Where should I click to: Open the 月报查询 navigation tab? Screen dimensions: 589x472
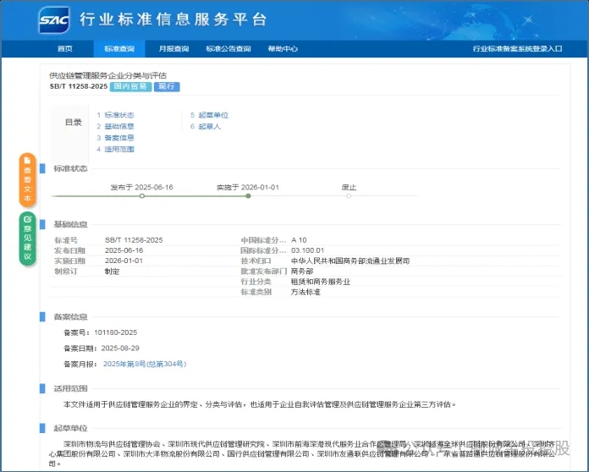(173, 49)
